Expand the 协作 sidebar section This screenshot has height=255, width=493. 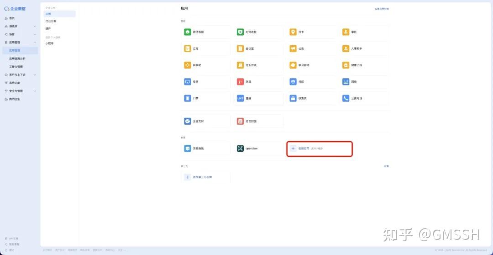[x=35, y=34]
